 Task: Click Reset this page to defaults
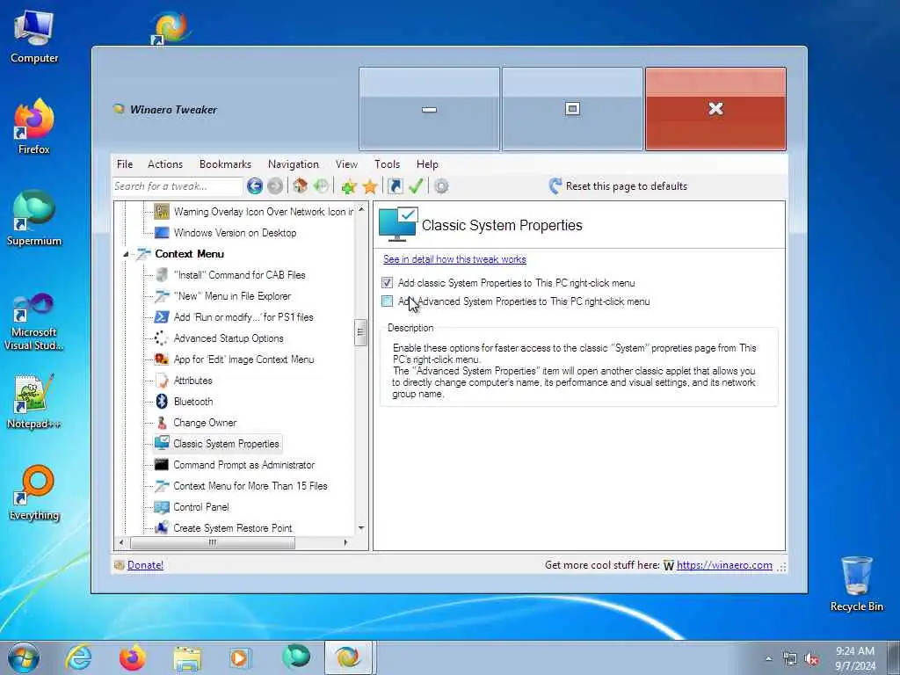pyautogui.click(x=618, y=186)
